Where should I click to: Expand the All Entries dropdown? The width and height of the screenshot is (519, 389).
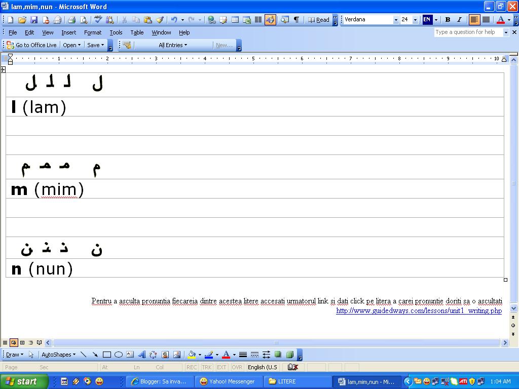point(173,45)
